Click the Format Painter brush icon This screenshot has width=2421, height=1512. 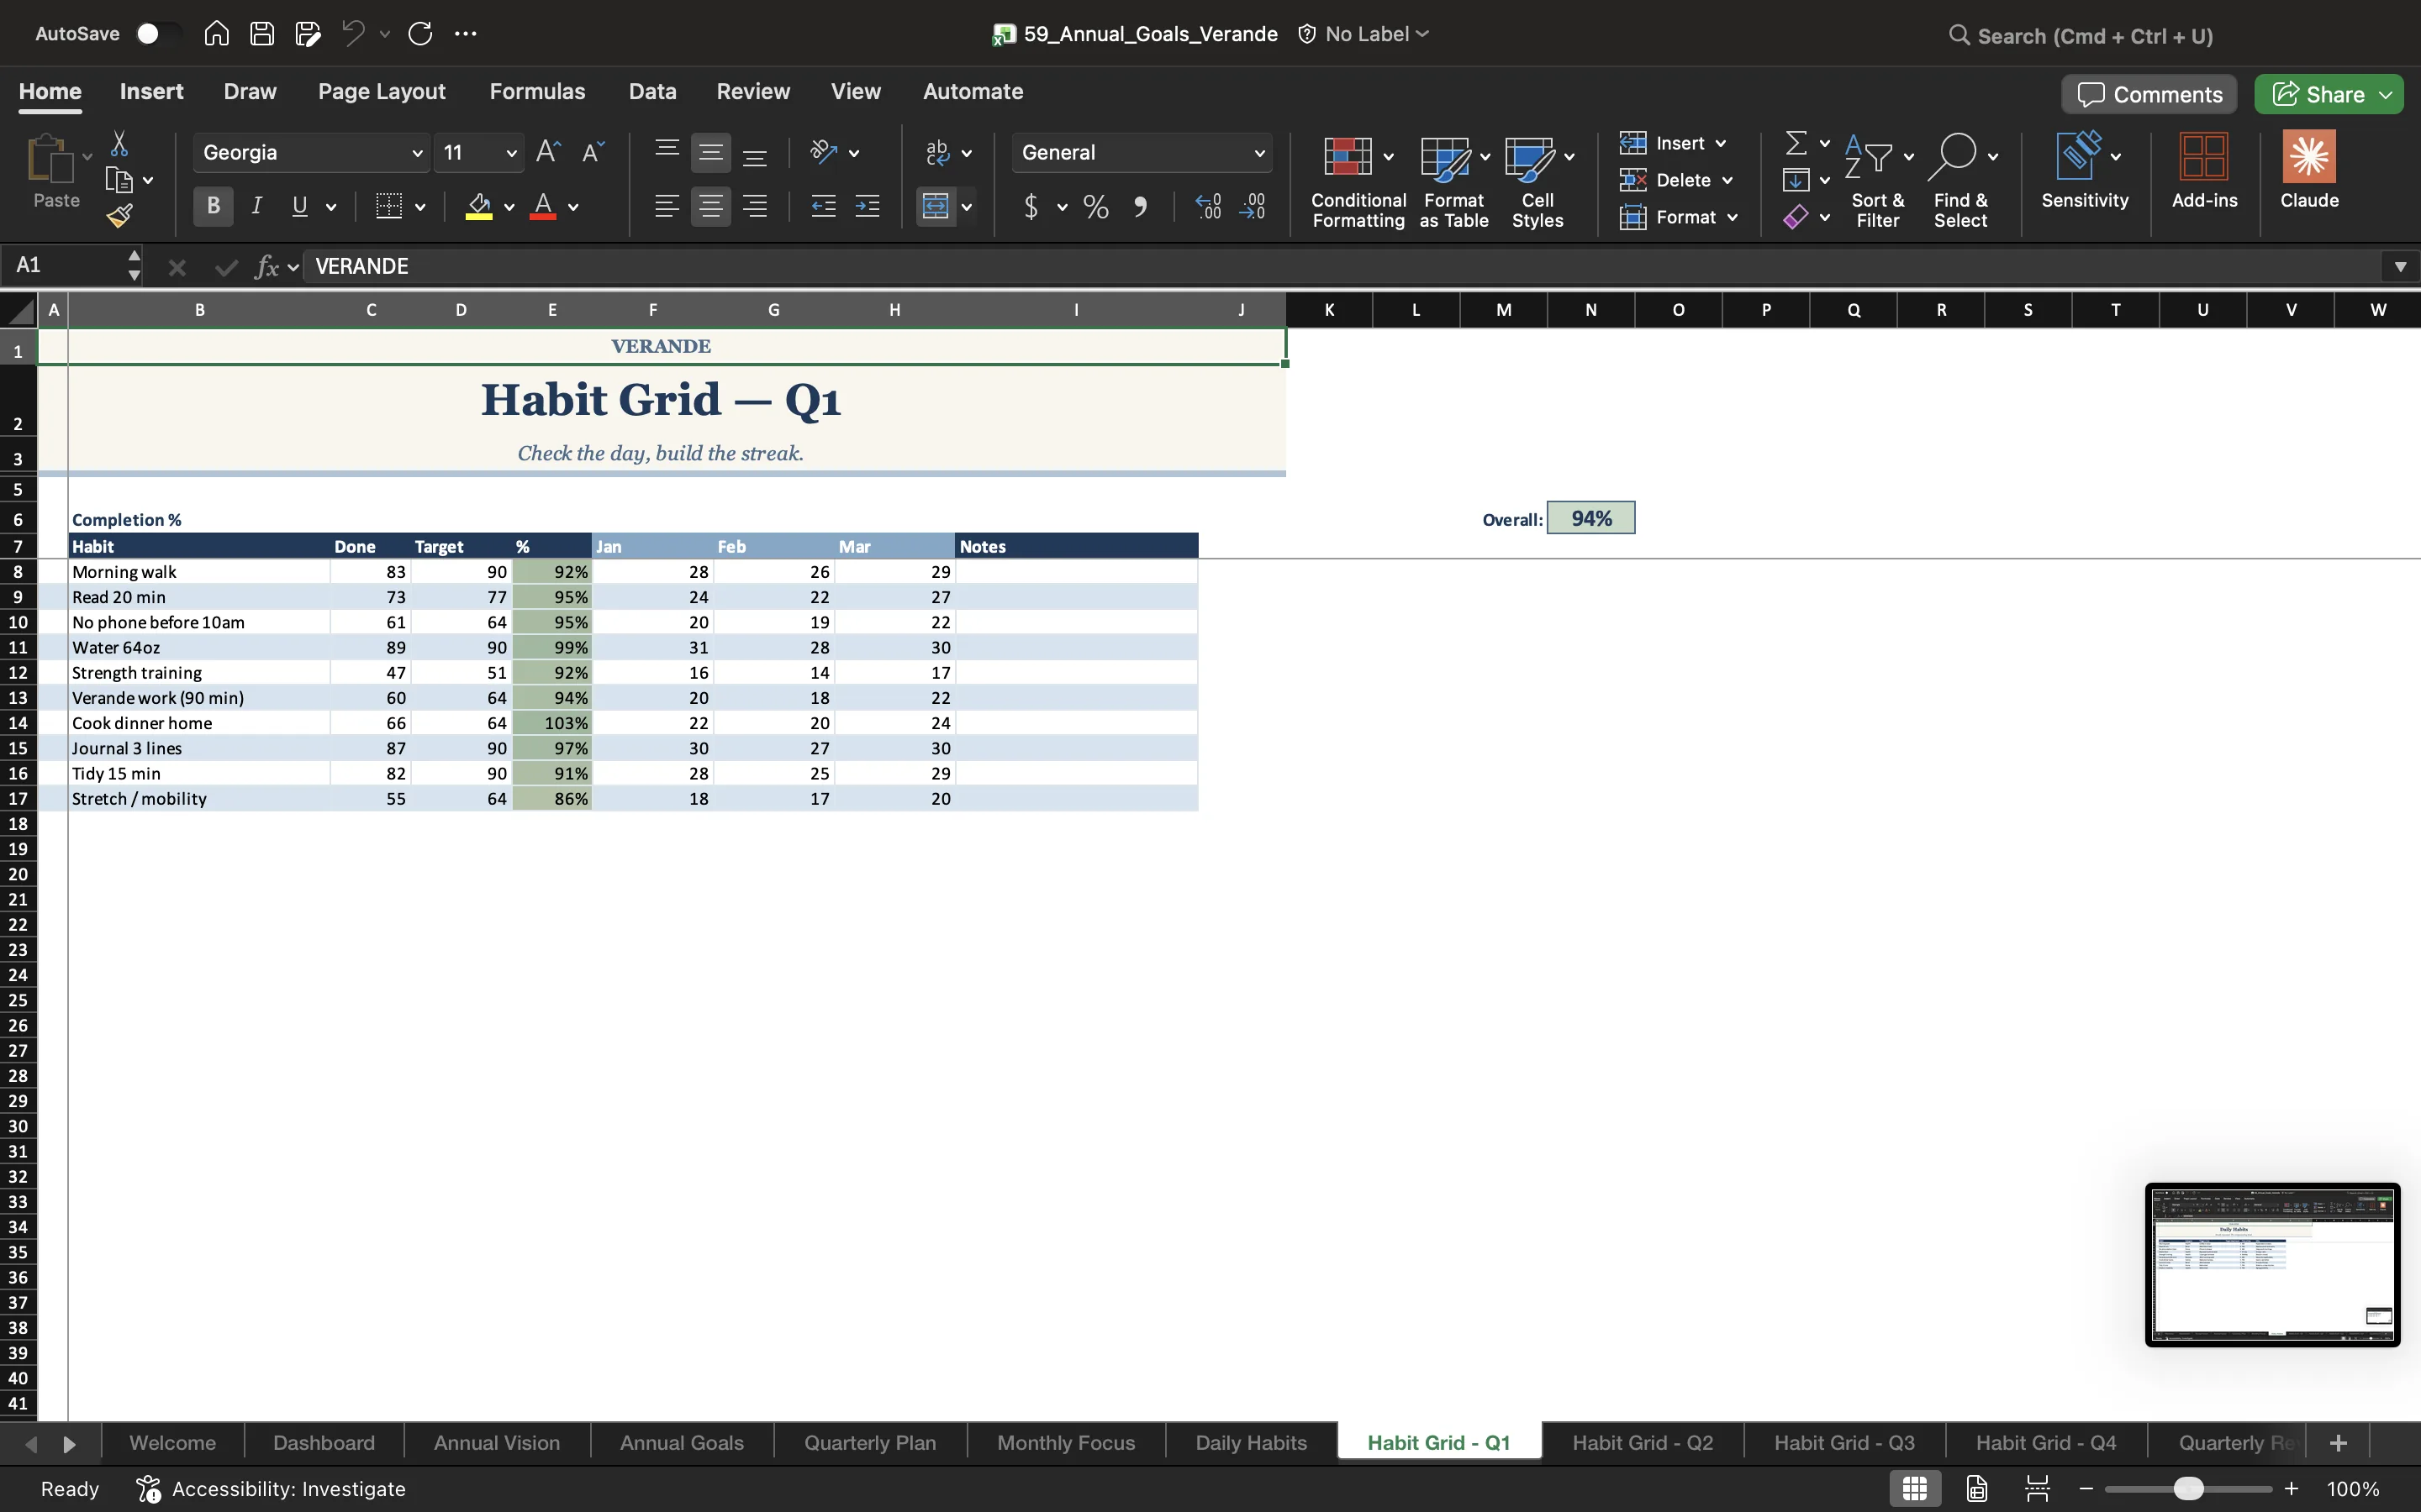[x=120, y=215]
